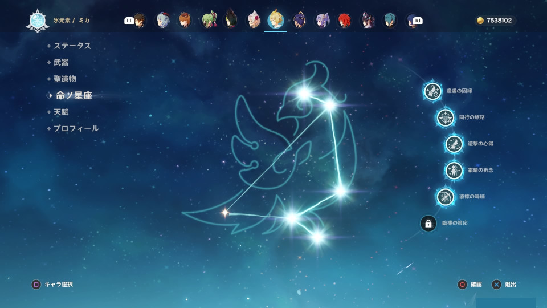Click the キャラ選択 label

point(59,285)
